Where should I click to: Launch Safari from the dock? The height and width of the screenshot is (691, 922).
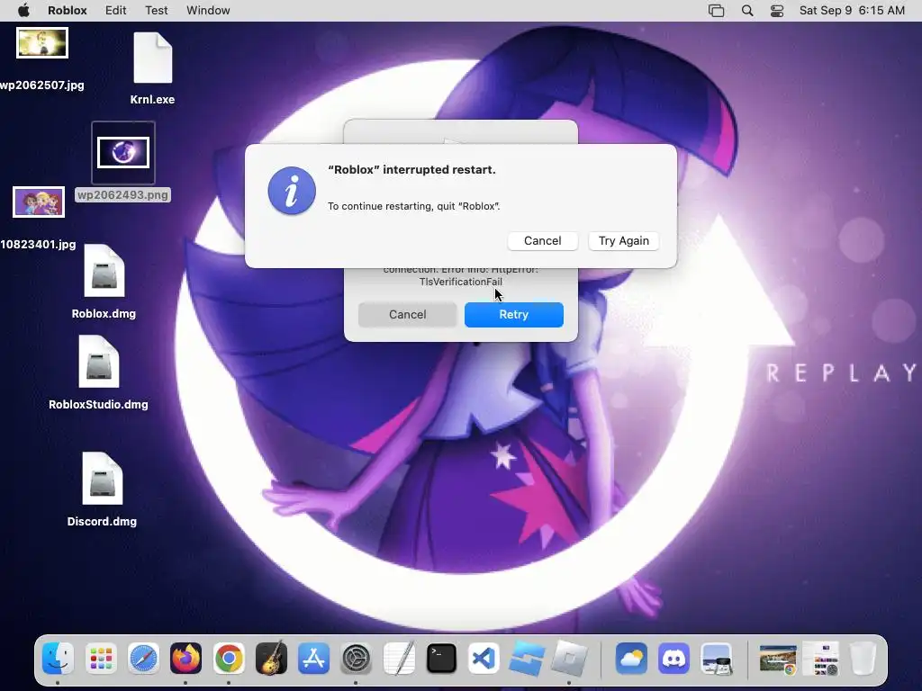(143, 658)
